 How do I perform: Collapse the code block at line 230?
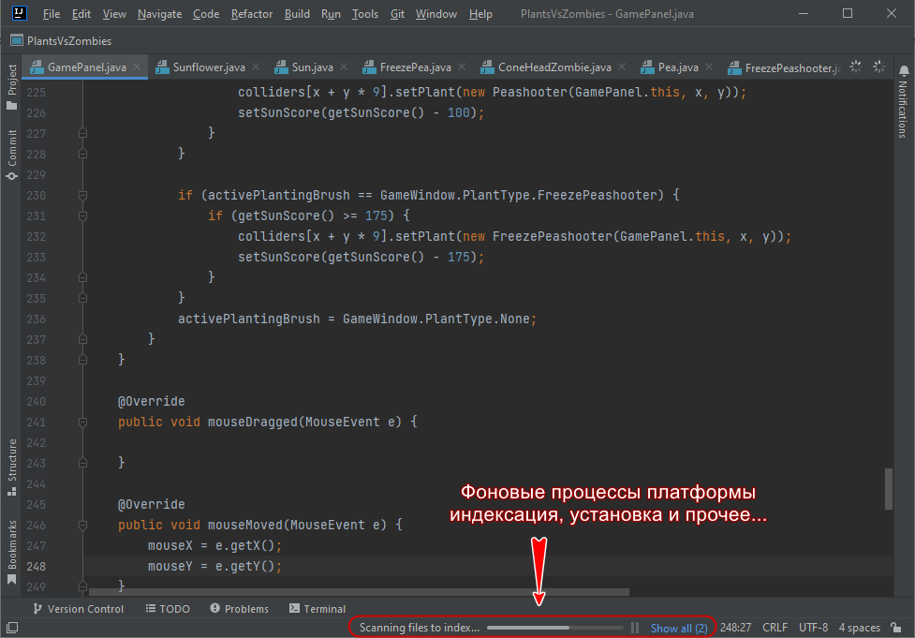click(x=82, y=195)
